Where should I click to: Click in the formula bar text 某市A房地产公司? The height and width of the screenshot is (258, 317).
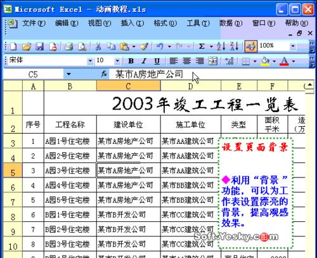pos(149,74)
